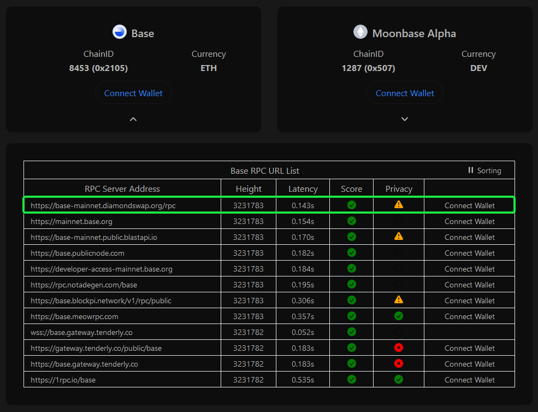The width and height of the screenshot is (538, 412).
Task: Connect wallet for base.publicnode.com RPC
Action: 469,253
